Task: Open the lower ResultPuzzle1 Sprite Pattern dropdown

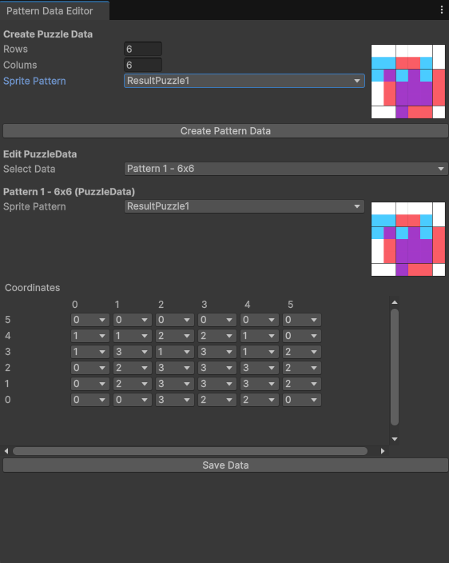Action: pyautogui.click(x=244, y=206)
